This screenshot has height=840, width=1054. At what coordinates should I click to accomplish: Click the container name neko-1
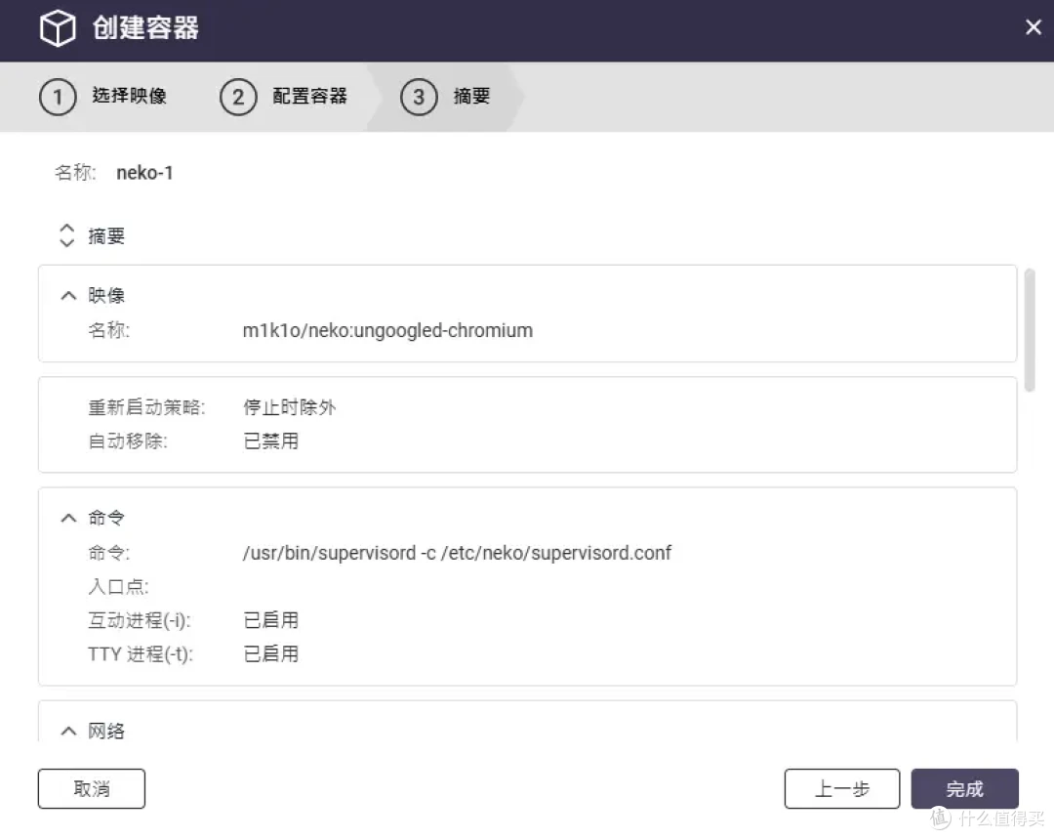[x=144, y=173]
